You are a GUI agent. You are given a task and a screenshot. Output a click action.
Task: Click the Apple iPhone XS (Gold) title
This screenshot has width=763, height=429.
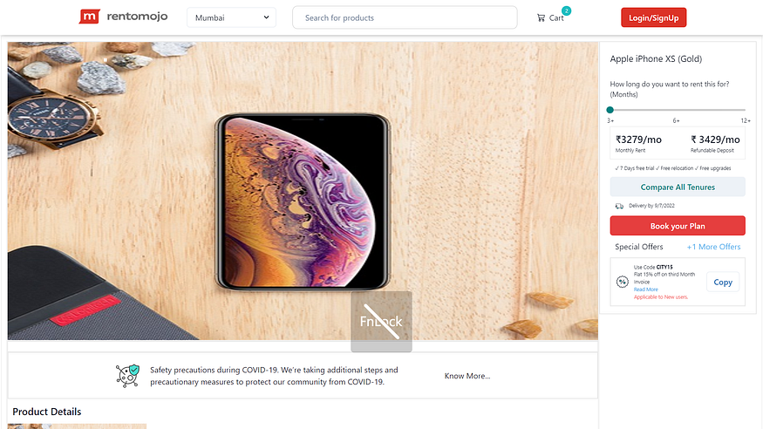pyautogui.click(x=656, y=58)
